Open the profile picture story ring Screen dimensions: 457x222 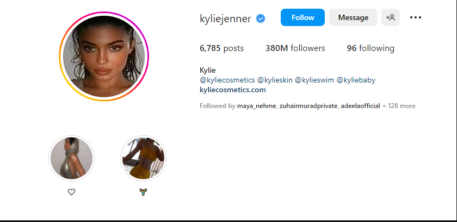coord(104,56)
